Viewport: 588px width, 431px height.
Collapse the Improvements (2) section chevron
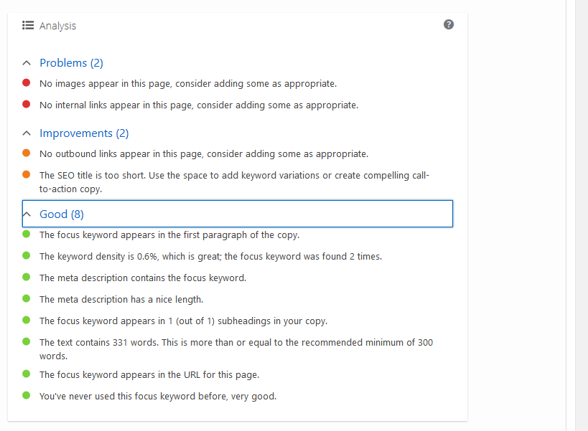(x=27, y=133)
